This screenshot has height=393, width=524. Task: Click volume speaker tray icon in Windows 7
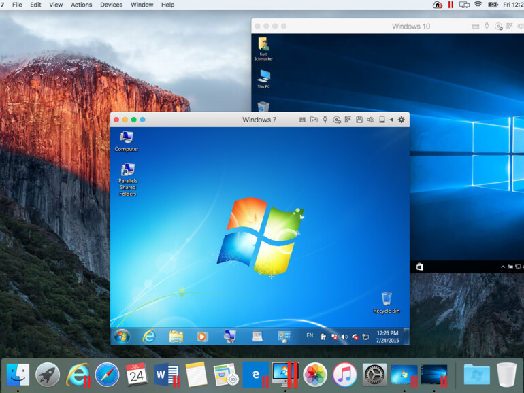tap(344, 337)
